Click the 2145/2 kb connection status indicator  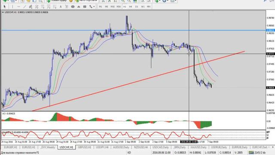pyautogui.click(x=257, y=152)
